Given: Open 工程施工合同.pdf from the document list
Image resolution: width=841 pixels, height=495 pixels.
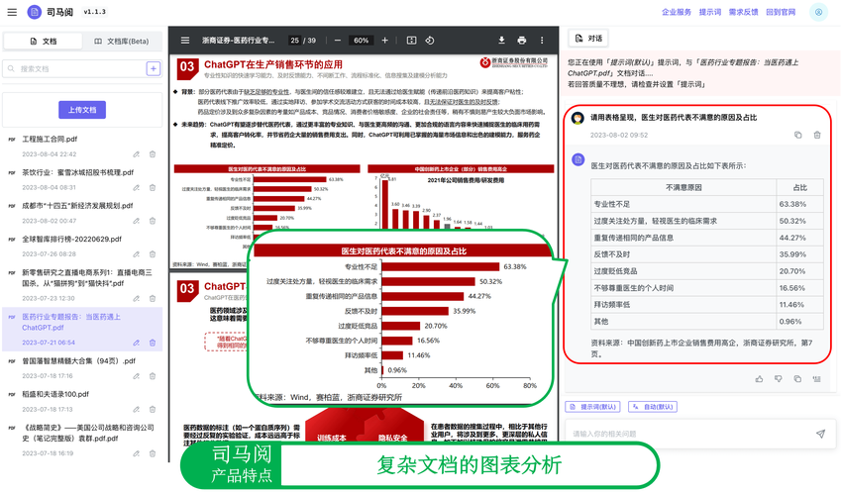Looking at the screenshot, I should coord(50,139).
